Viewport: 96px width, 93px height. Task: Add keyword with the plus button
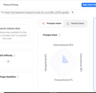point(72,12)
